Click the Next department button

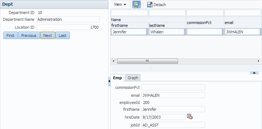(x=48, y=35)
